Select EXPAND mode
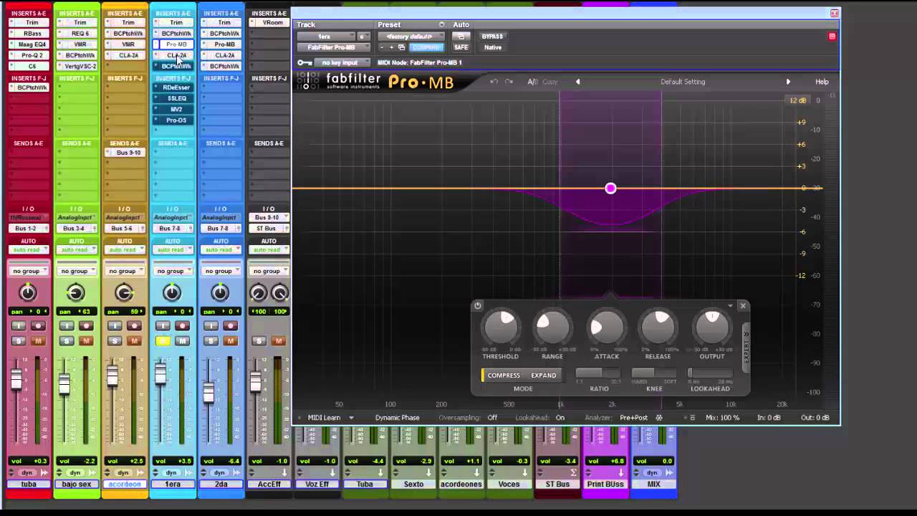 (543, 376)
